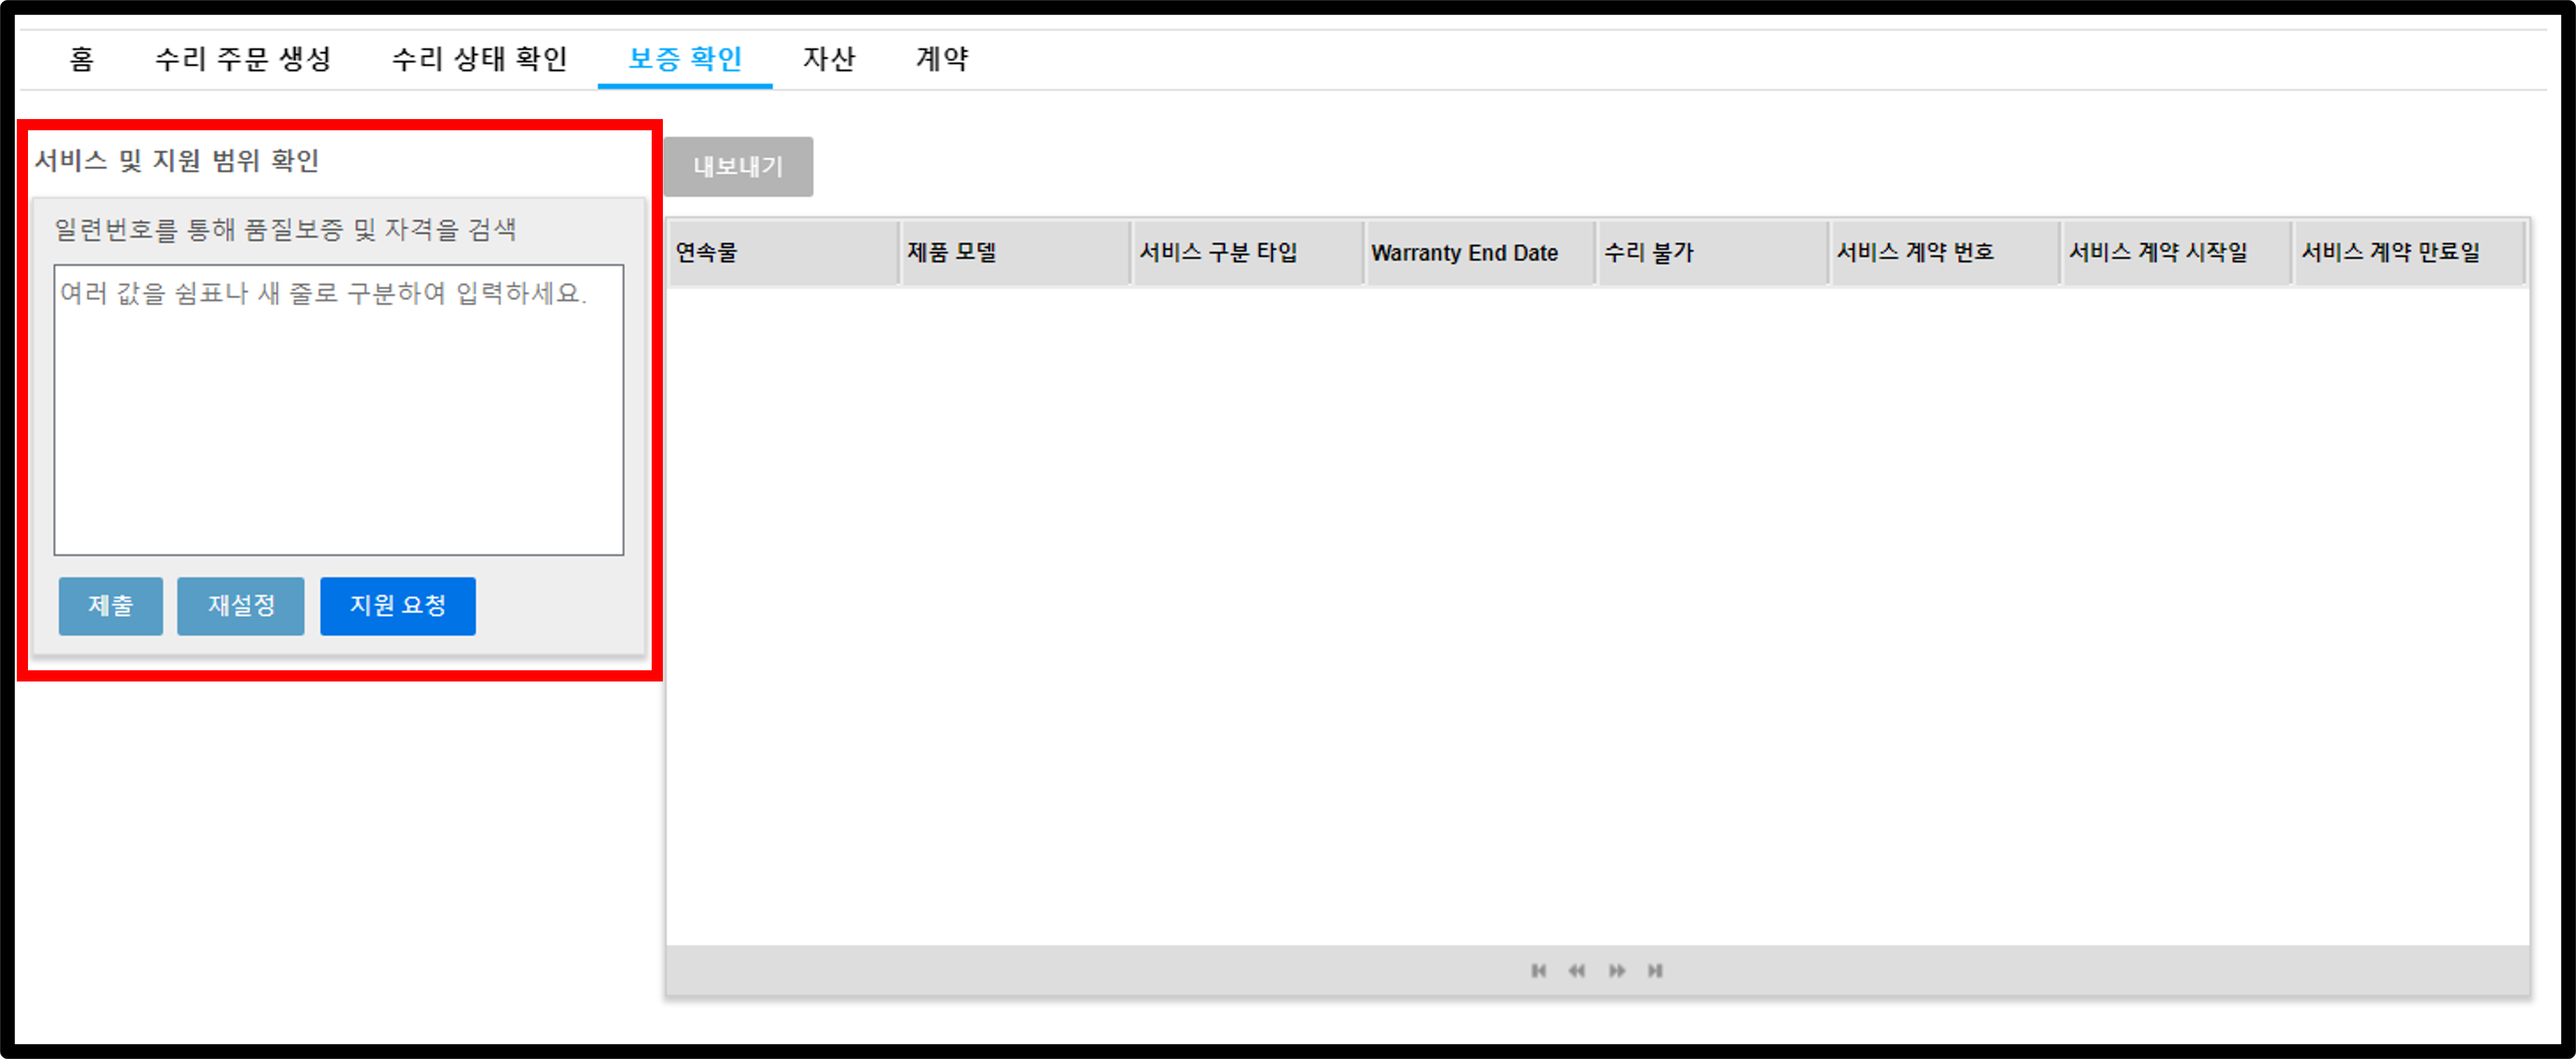This screenshot has width=2576, height=1059.
Task: Sort by 서비스 계약 만료일 column header
Action: click(2410, 252)
